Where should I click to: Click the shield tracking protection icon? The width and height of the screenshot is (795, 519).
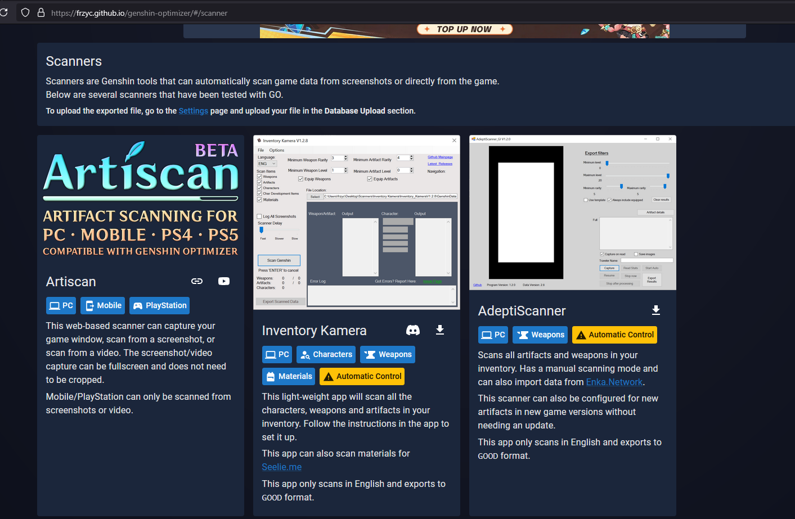pyautogui.click(x=25, y=12)
